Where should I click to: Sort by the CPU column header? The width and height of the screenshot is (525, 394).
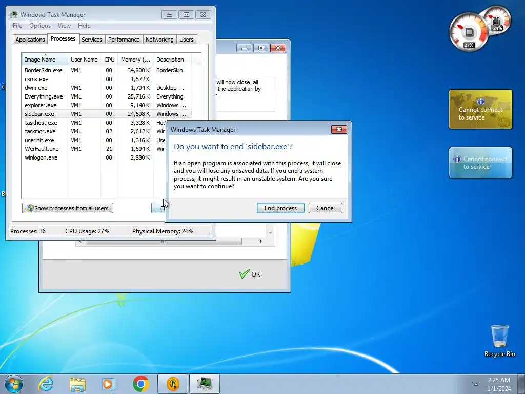109,60
